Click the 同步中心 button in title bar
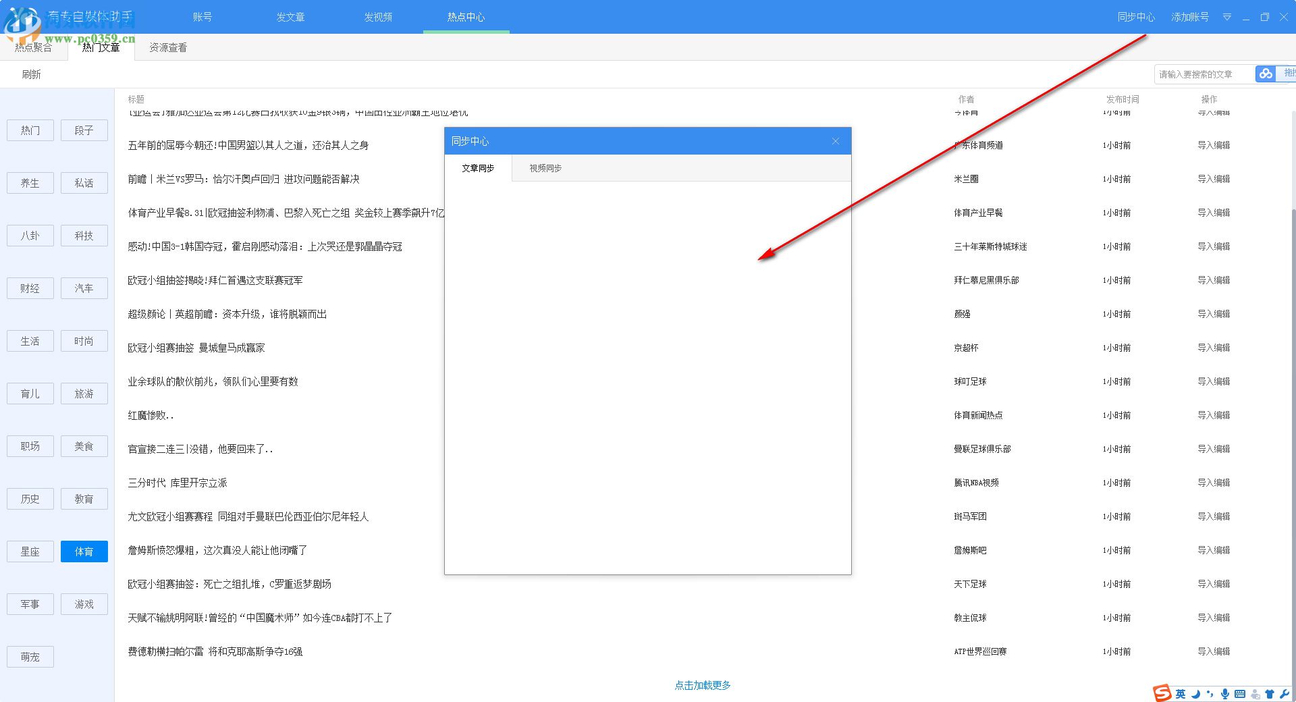1296x702 pixels. (x=1136, y=17)
